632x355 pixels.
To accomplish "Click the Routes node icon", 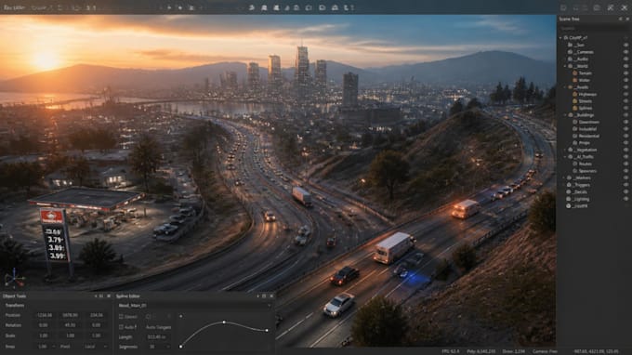I will point(575,164).
